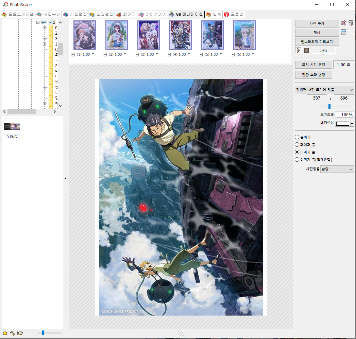Select the 이미지 풀 radio option
This screenshot has width=356, height=339.
pyautogui.click(x=297, y=152)
